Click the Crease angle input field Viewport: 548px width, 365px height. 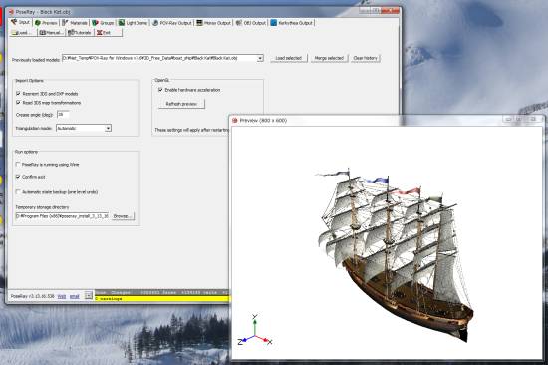(63, 115)
